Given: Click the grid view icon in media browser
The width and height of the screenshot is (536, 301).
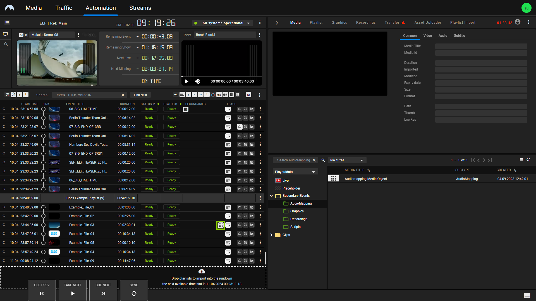Looking at the screenshot, I should coord(521,160).
